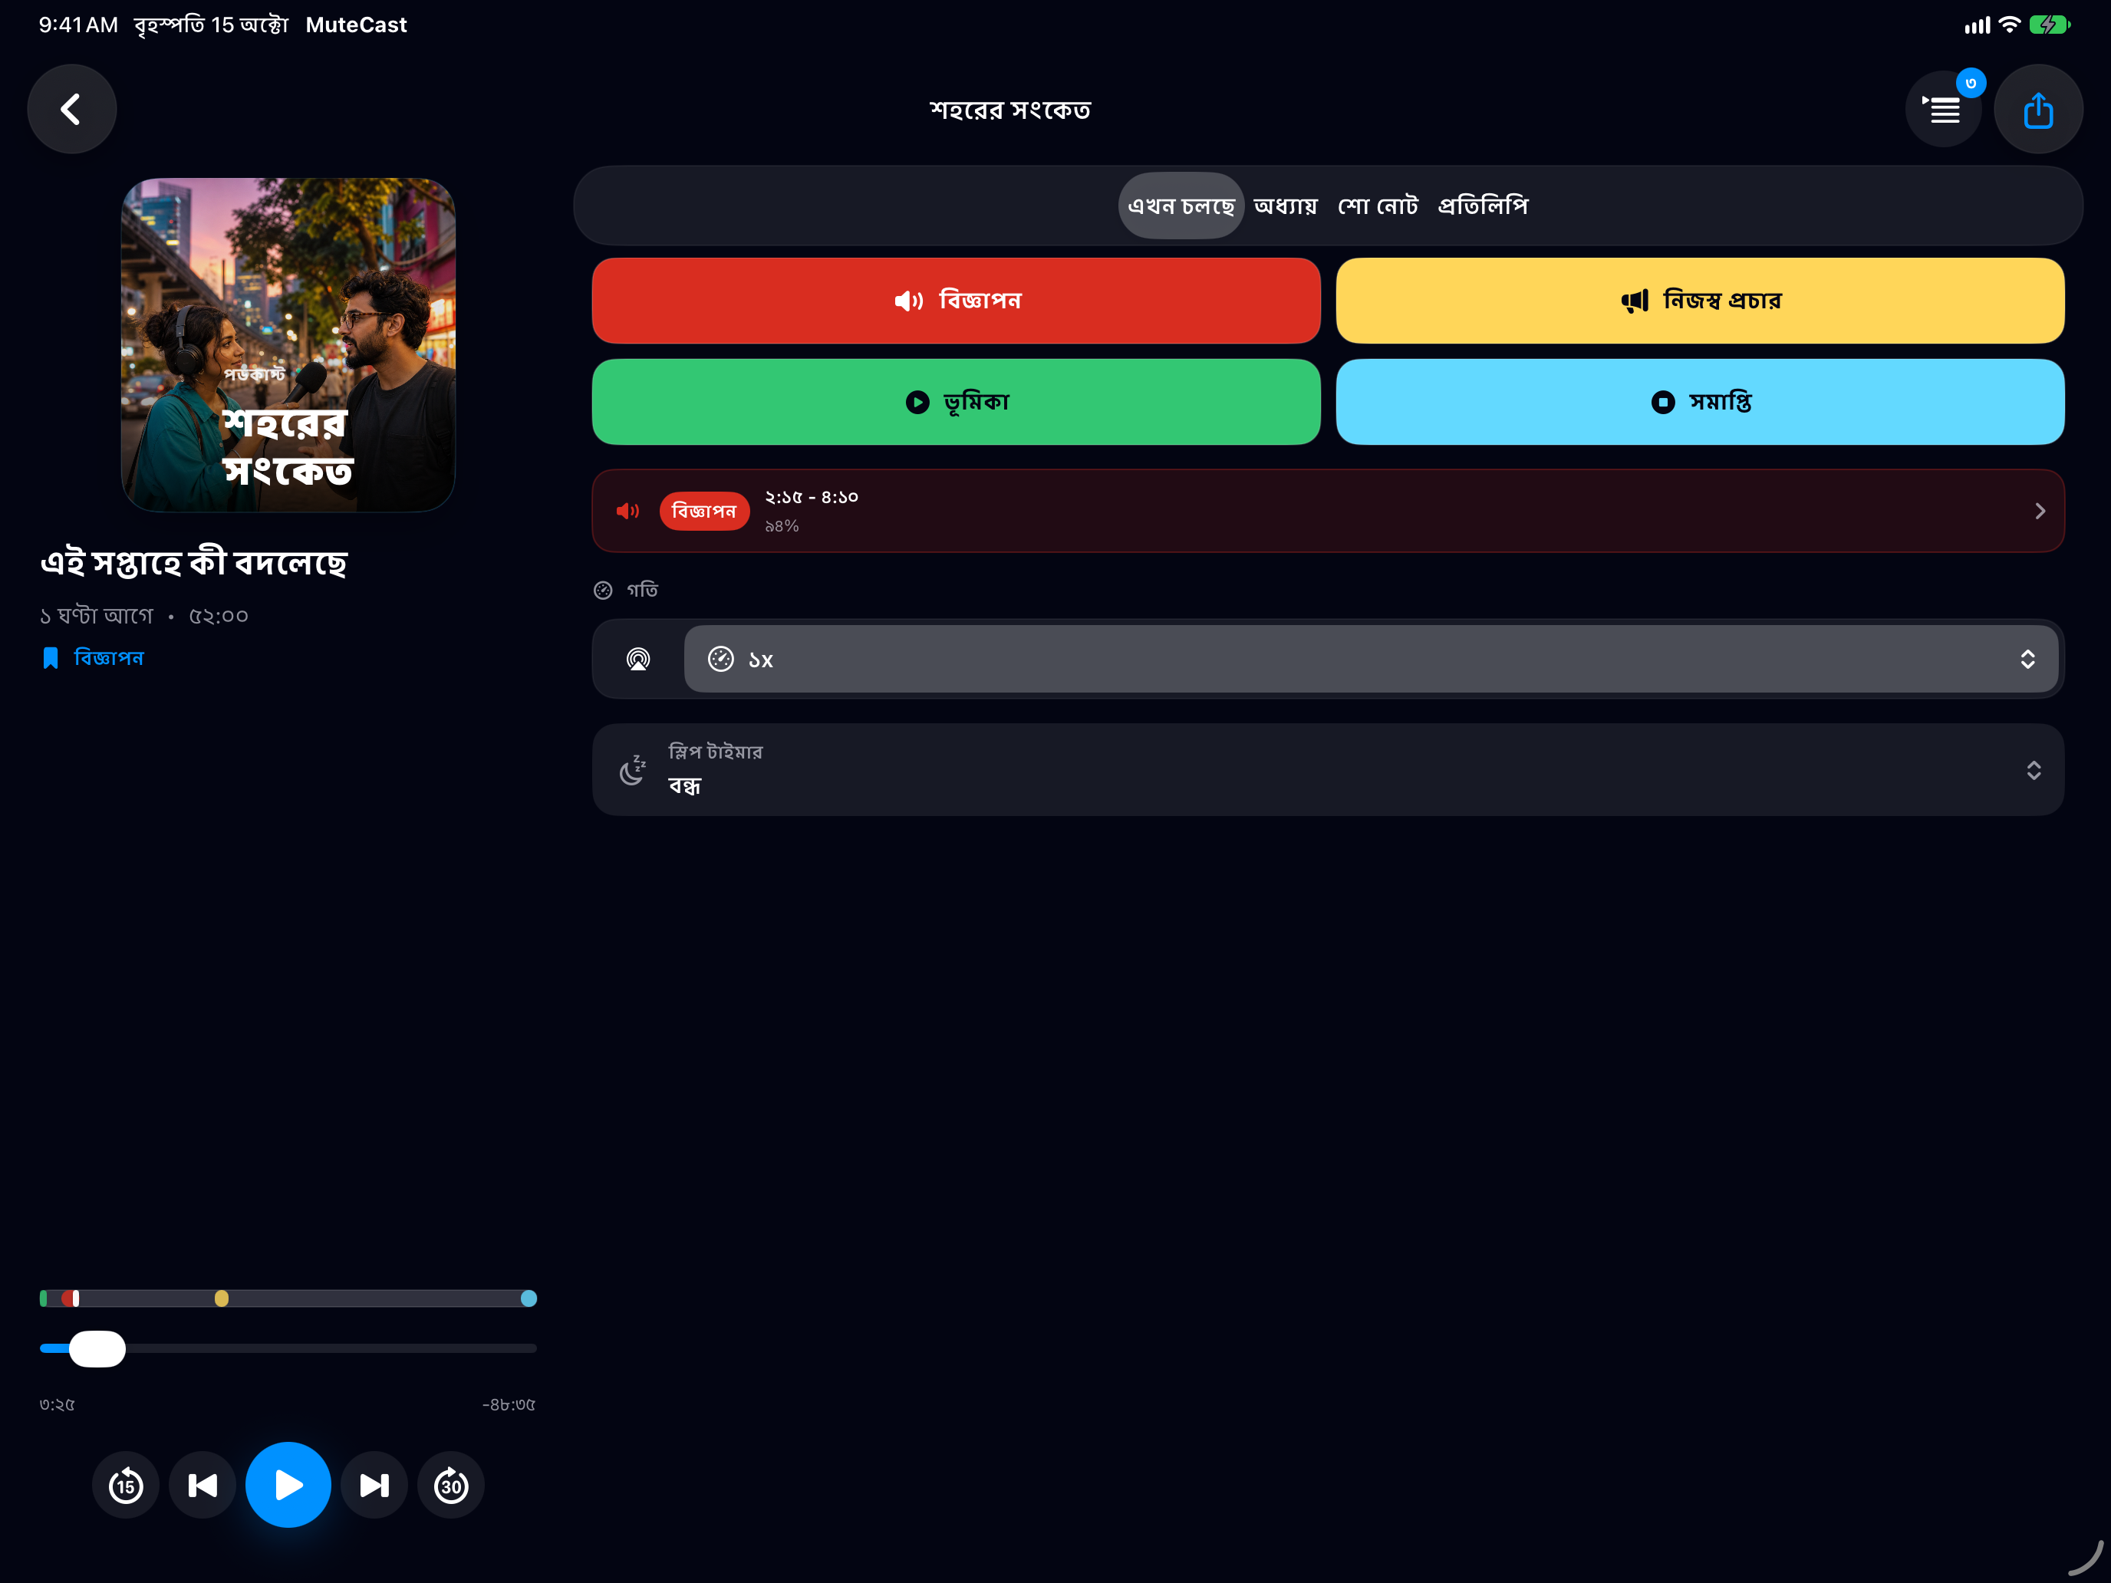Click the remaining time -৪৮:৩৫
Image resolution: width=2111 pixels, height=1583 pixels.
509,1404
